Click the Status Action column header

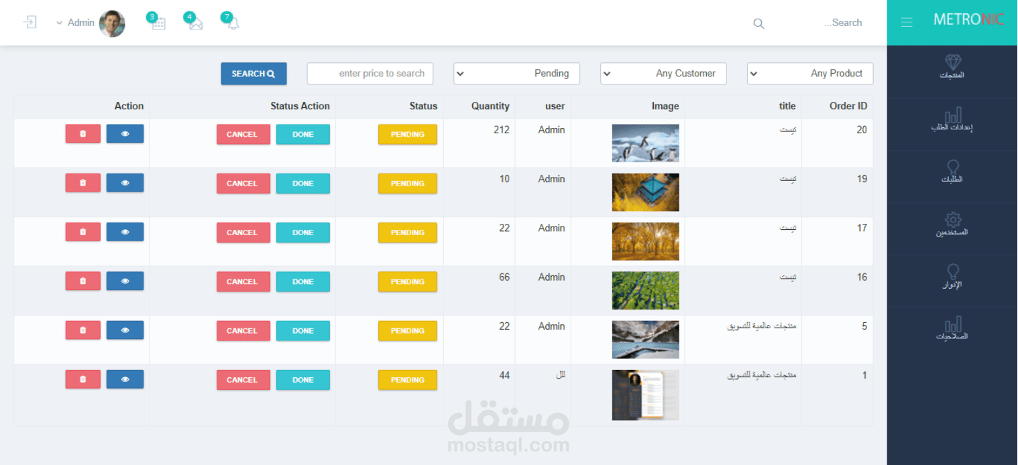(x=300, y=106)
